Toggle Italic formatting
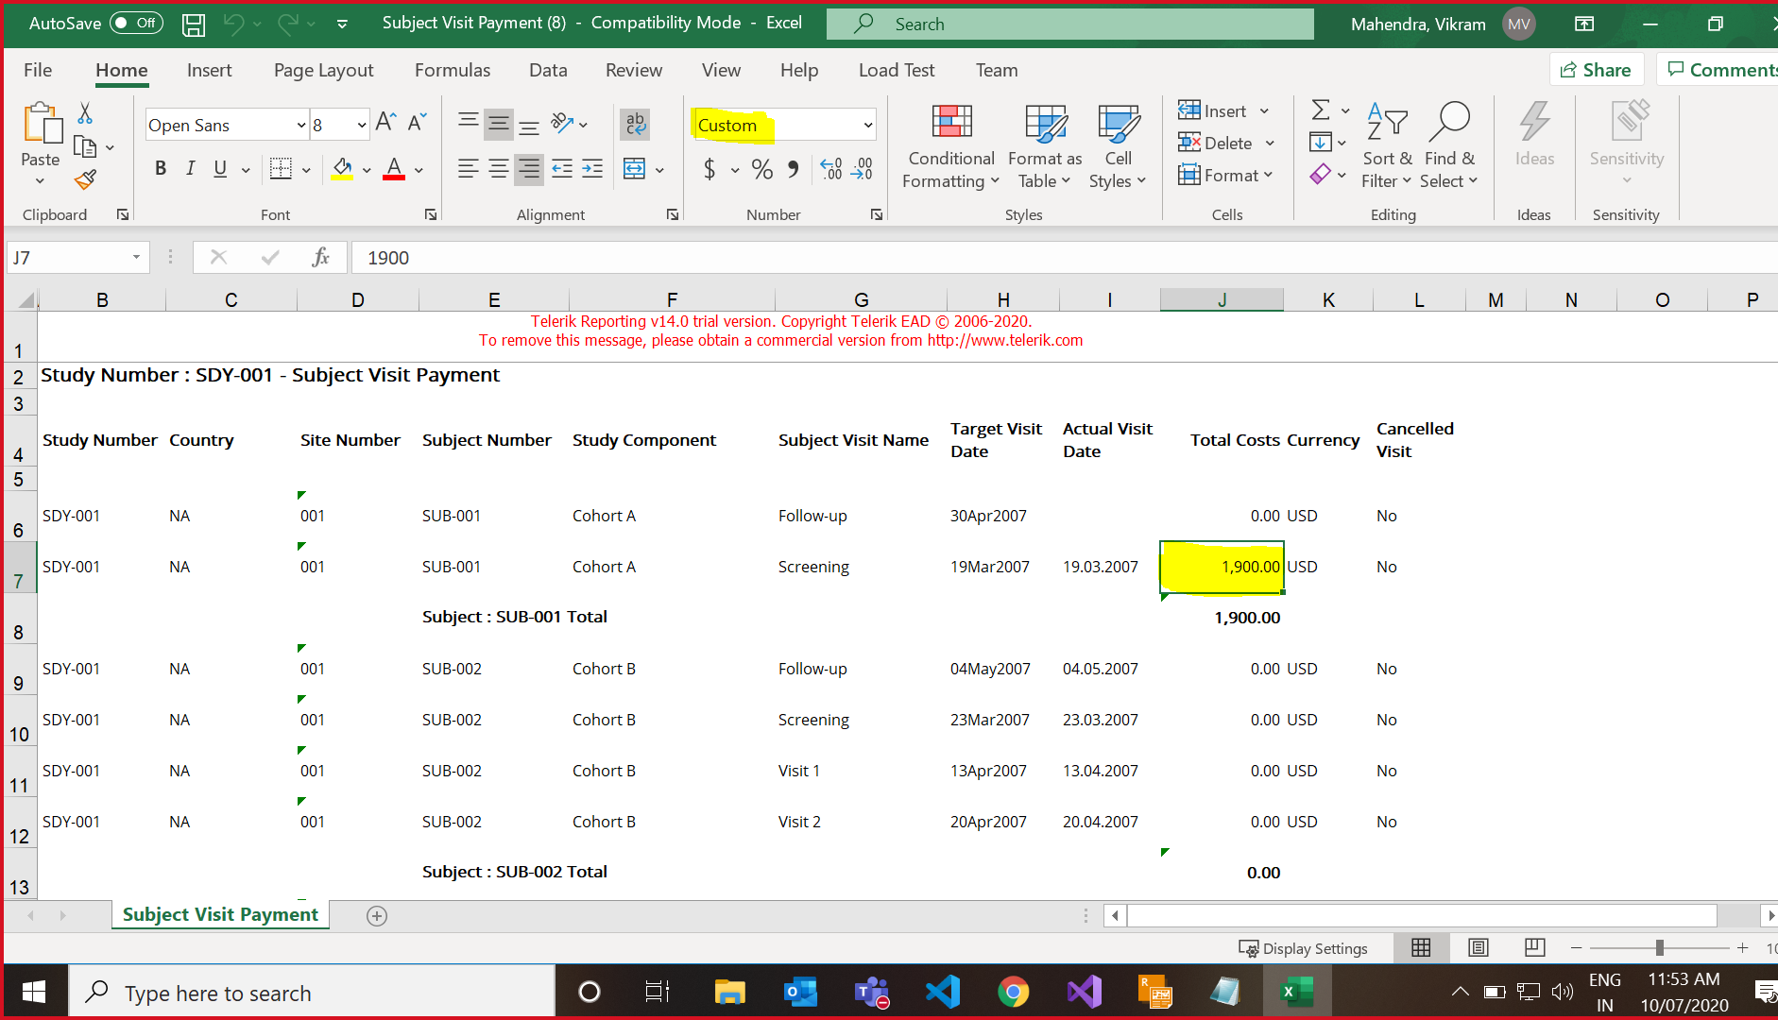This screenshot has width=1778, height=1020. (191, 169)
